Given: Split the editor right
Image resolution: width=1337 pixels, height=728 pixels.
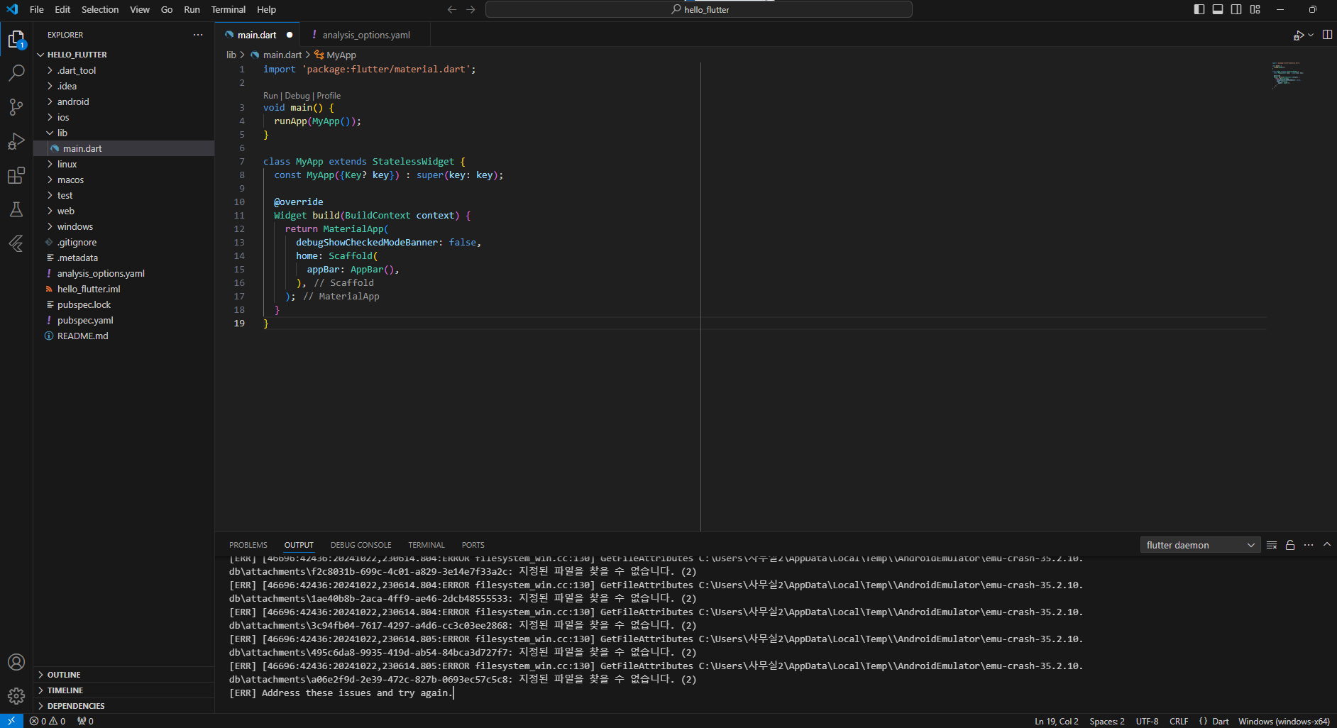Looking at the screenshot, I should 1327,35.
